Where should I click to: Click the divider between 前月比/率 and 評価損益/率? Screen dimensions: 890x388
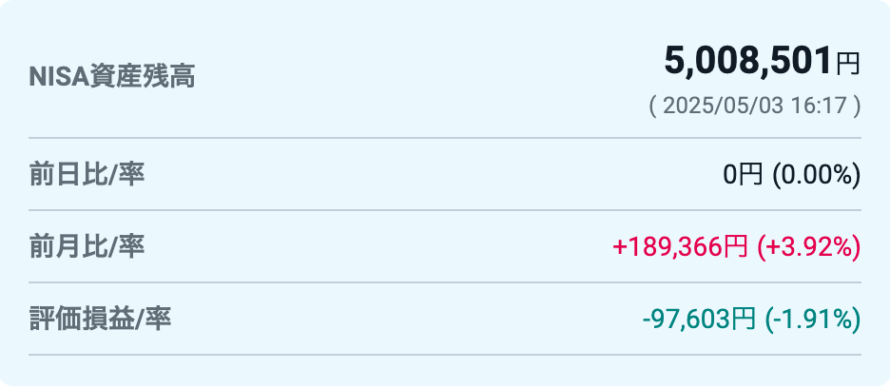[444, 281]
